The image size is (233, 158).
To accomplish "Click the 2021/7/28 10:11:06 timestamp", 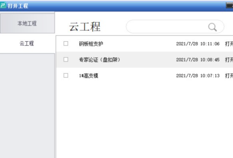I will tap(198, 44).
